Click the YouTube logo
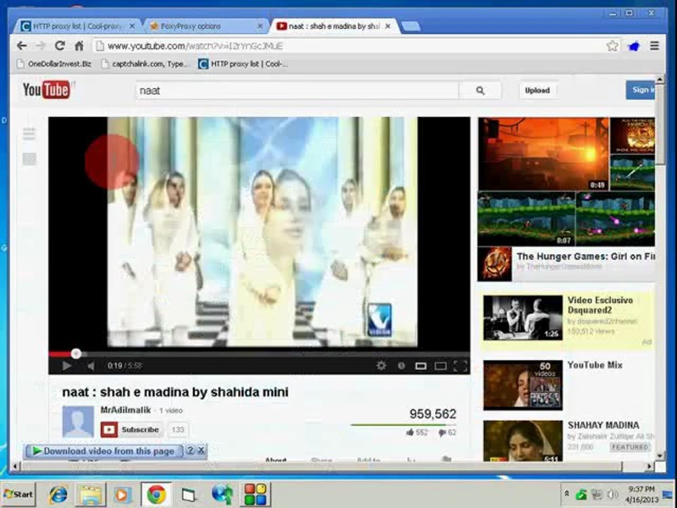The image size is (677, 508). (x=47, y=90)
